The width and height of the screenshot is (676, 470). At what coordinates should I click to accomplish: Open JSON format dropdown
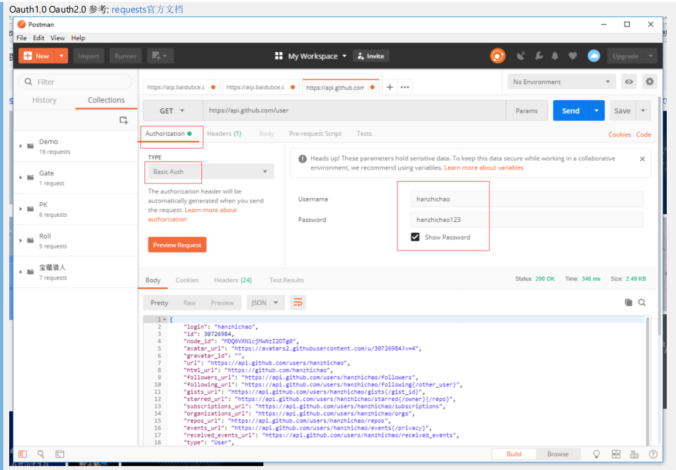coord(265,303)
